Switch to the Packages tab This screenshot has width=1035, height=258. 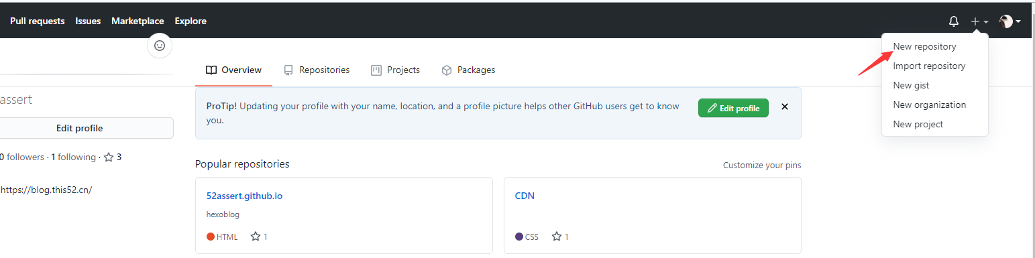coord(468,70)
